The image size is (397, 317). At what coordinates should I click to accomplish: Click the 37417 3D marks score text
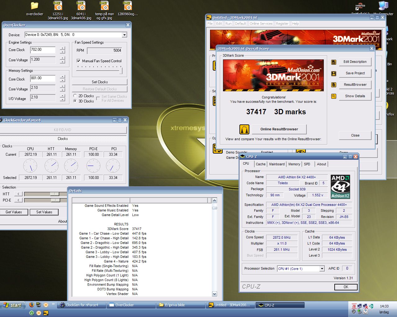click(276, 112)
